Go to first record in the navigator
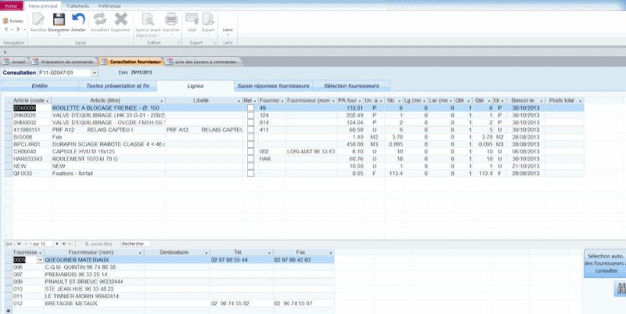The image size is (626, 314). 19,244
